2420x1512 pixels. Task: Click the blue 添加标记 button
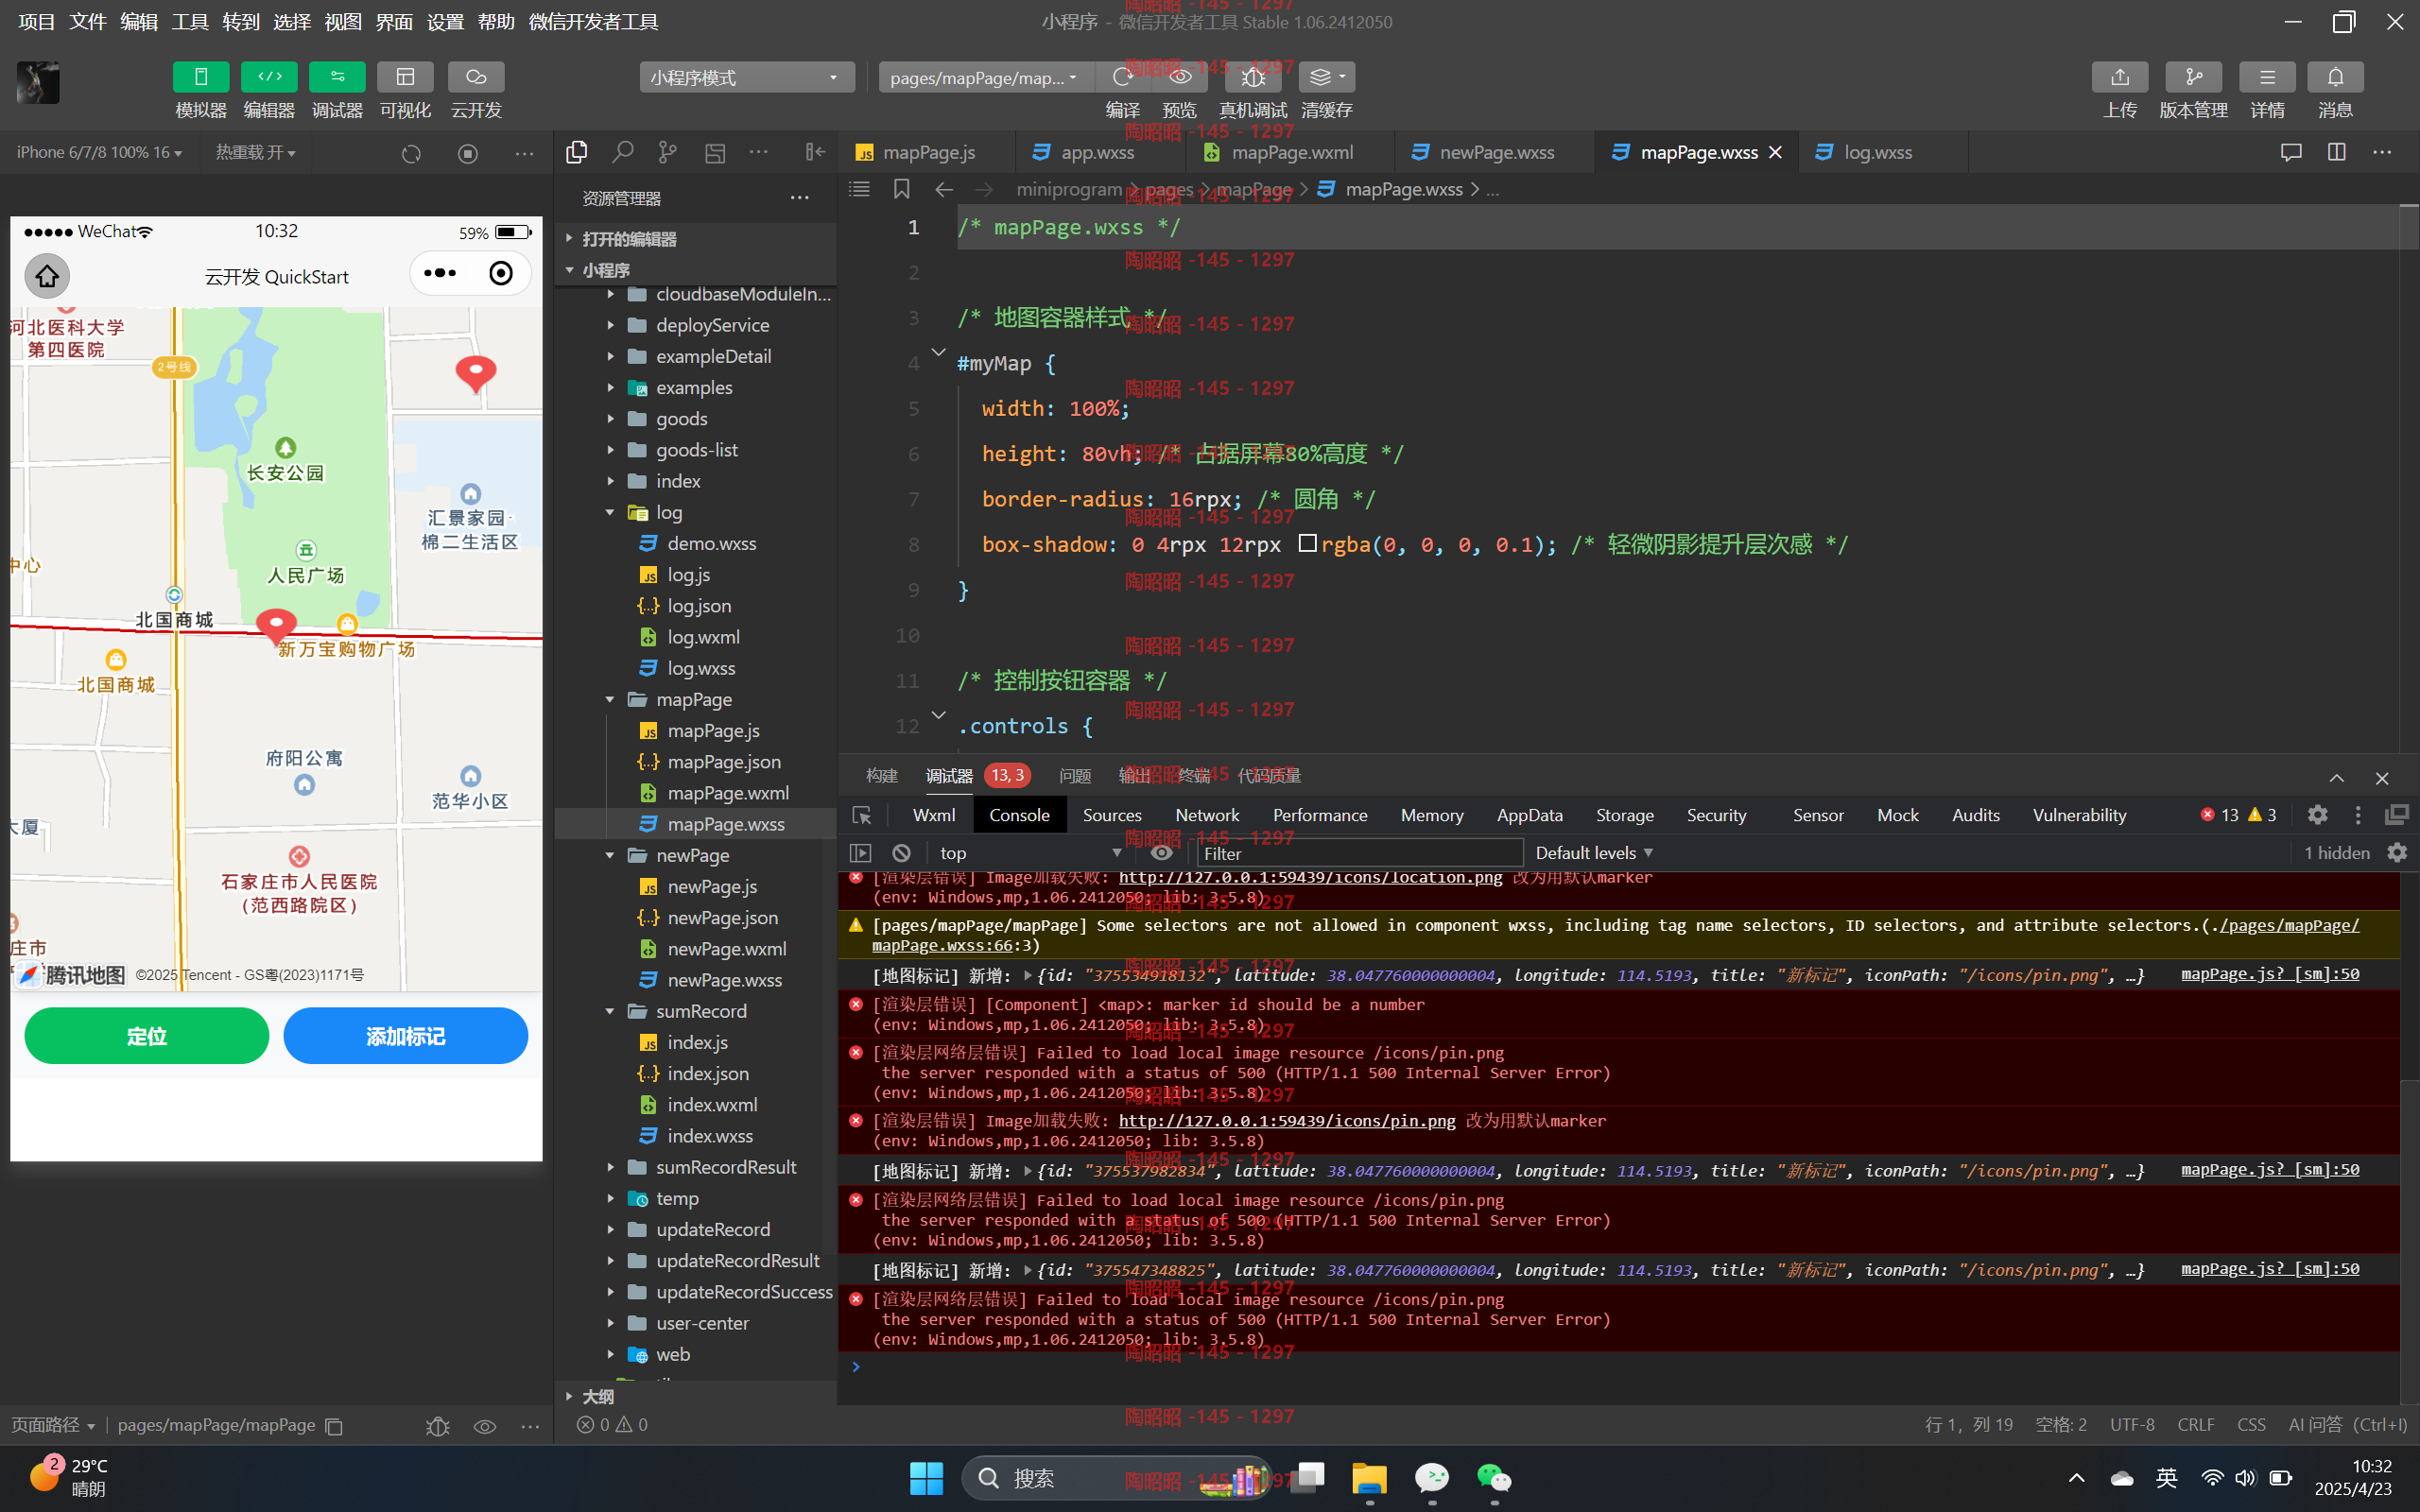point(405,1036)
